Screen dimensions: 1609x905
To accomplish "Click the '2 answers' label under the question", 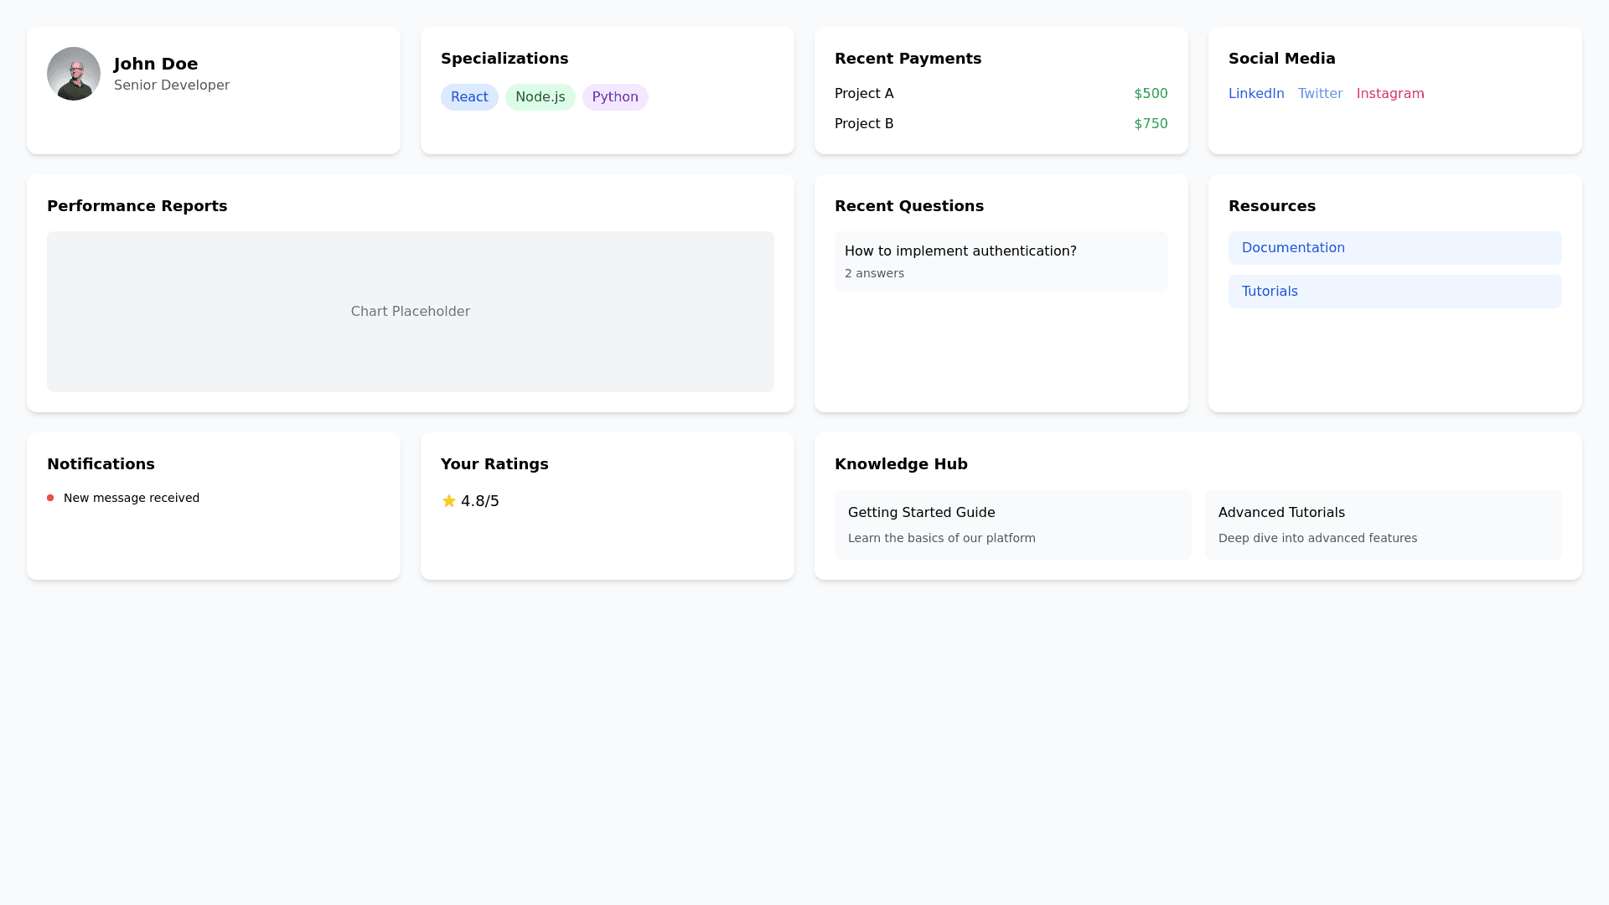I will pos(874,273).
